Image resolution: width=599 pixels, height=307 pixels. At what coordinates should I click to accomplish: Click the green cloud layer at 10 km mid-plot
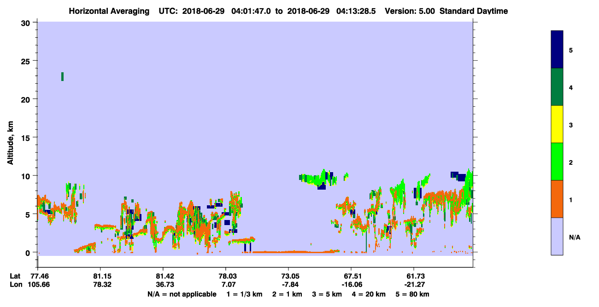318,179
